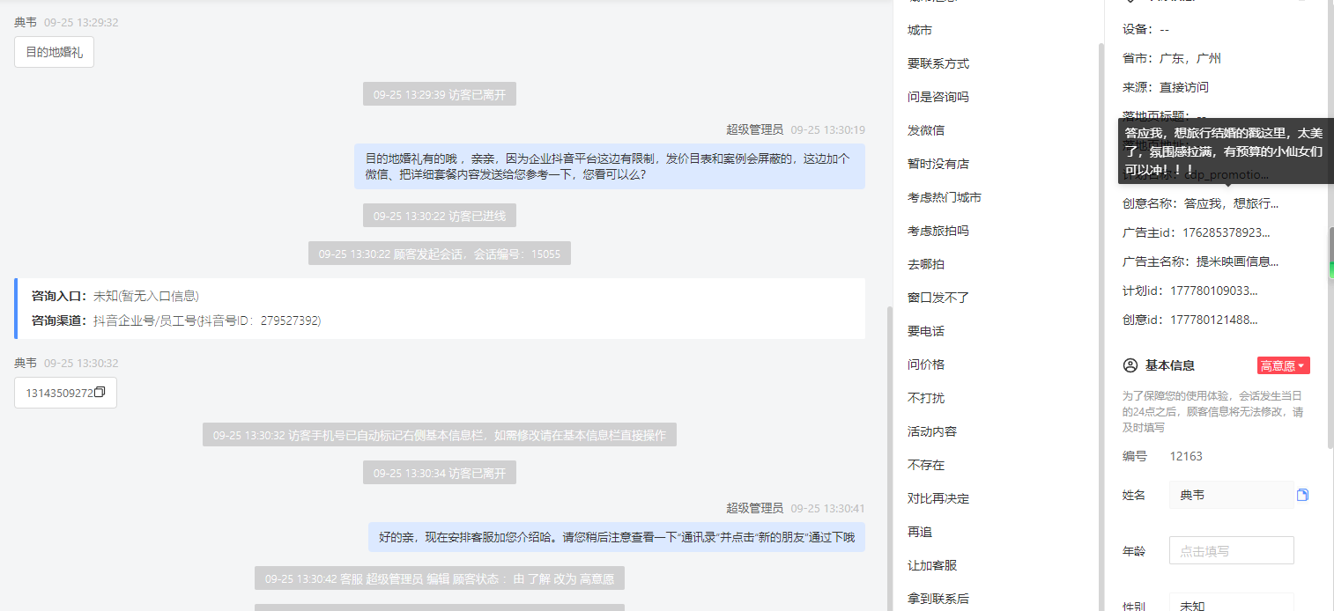Screen dimensions: 1334x611
Task: Click the 访客手机号已自动标记 system notice
Action: (x=440, y=435)
